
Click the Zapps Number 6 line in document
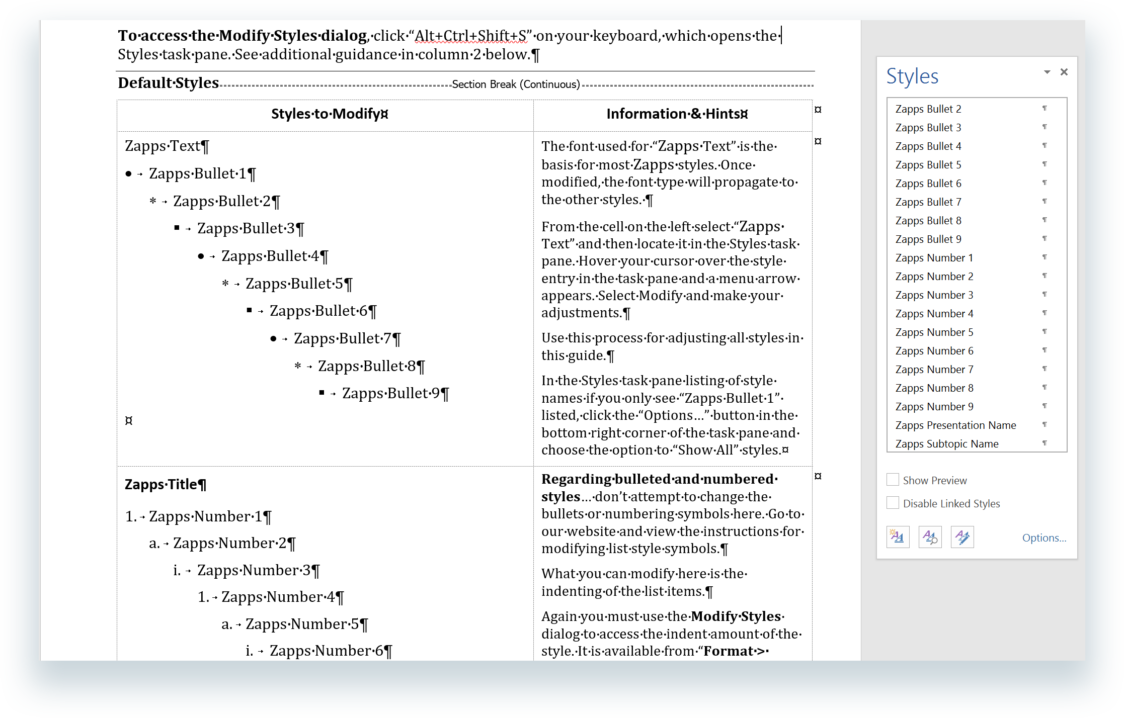click(331, 651)
